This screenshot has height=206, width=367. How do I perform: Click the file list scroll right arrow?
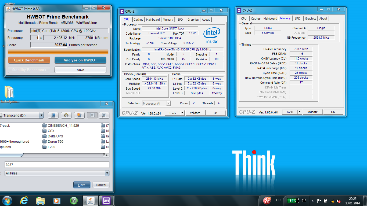click(x=107, y=155)
